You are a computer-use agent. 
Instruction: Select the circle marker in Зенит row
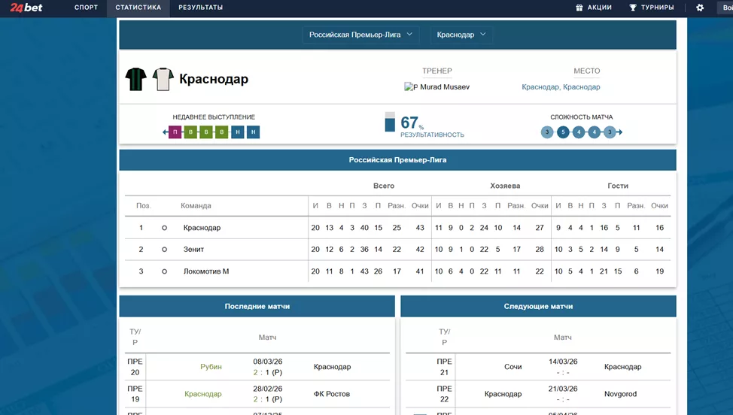164,250
